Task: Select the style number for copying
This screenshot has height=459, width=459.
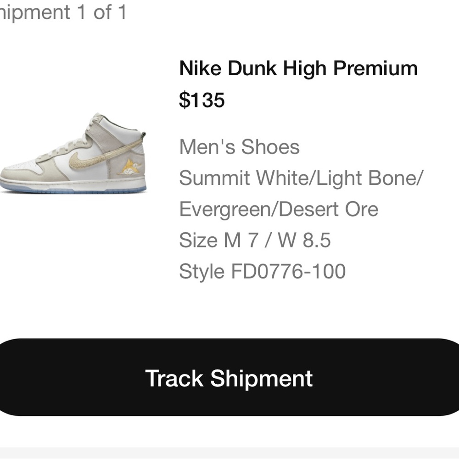Action: click(263, 270)
